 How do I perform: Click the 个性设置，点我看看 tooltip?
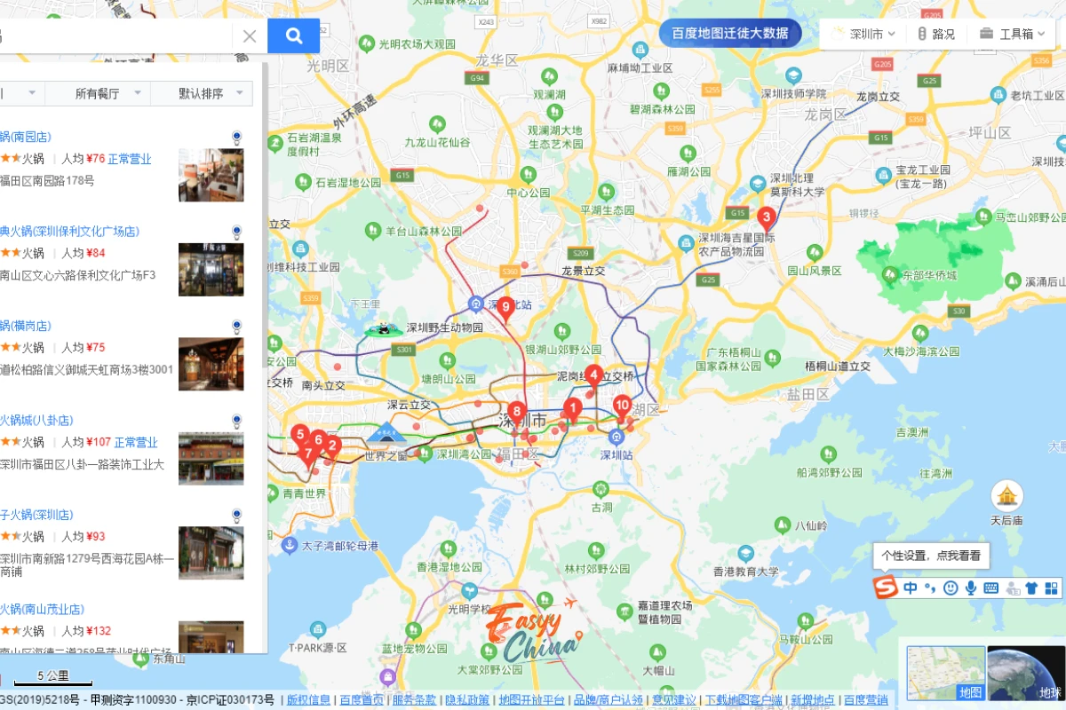[x=931, y=556]
